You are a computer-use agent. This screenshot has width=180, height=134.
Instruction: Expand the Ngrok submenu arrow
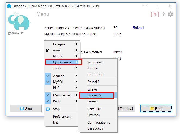tap(77, 56)
